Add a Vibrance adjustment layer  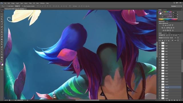(172, 25)
